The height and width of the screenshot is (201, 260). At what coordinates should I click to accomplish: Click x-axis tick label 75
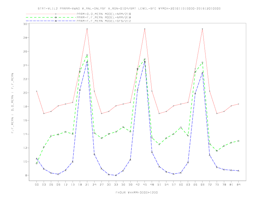(217, 185)
